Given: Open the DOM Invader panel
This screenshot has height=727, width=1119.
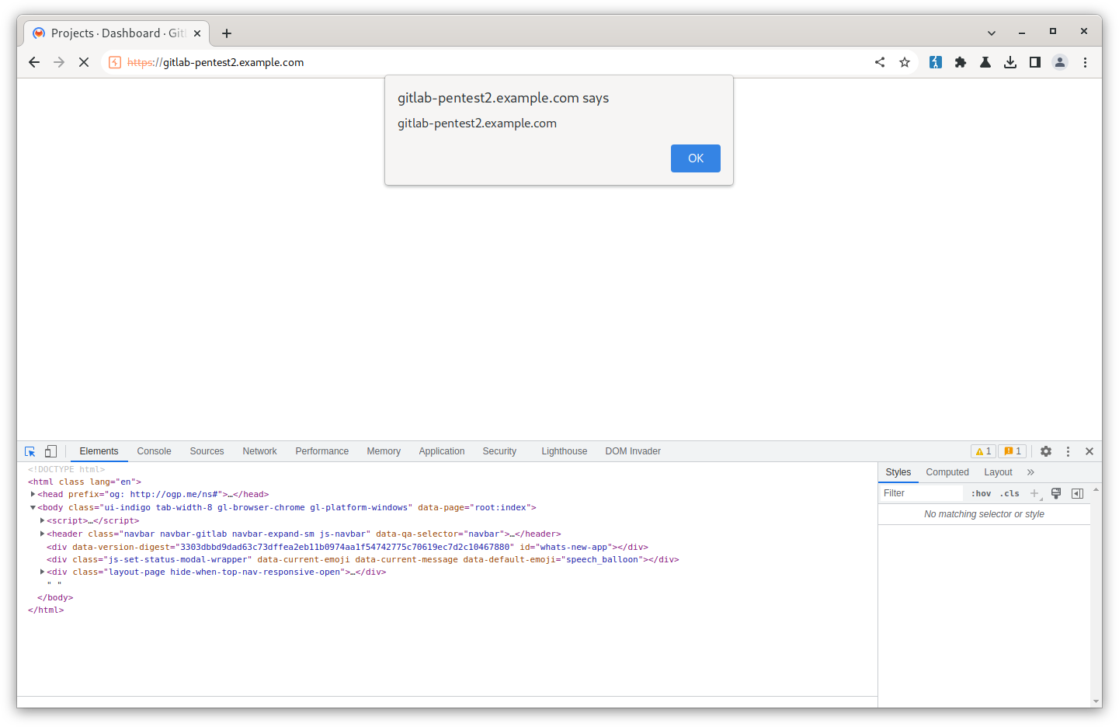Looking at the screenshot, I should 633,451.
